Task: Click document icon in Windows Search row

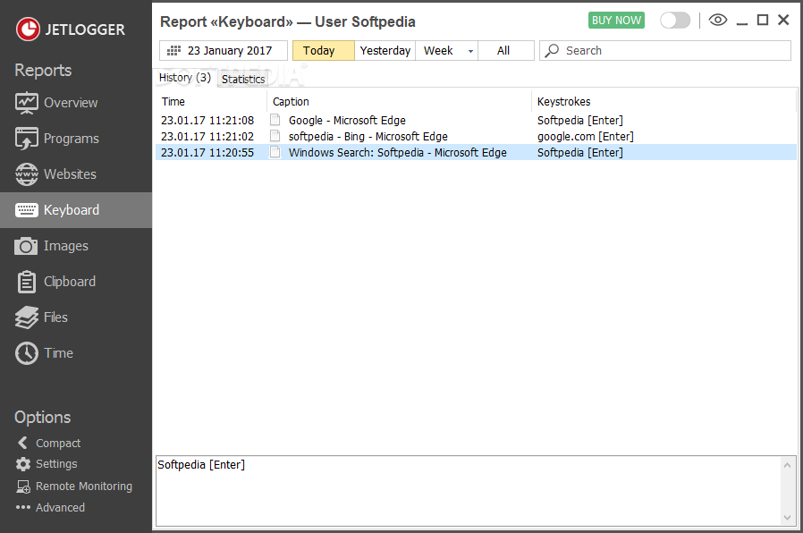Action: (275, 152)
